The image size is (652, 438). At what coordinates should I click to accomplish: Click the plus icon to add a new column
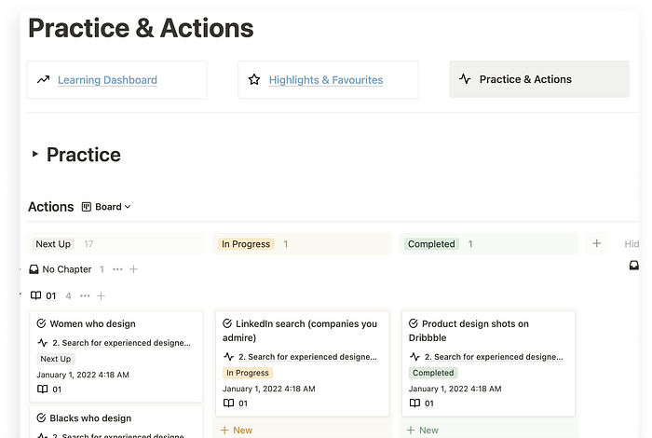tap(597, 244)
